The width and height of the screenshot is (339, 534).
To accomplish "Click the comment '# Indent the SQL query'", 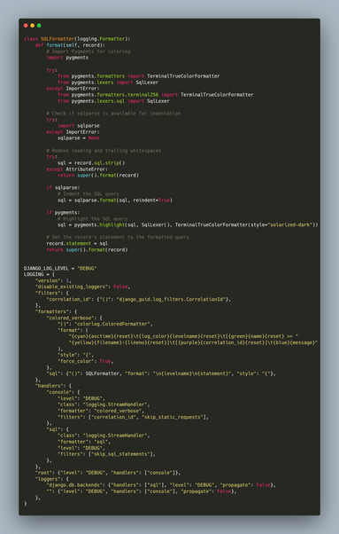I will tap(89, 193).
